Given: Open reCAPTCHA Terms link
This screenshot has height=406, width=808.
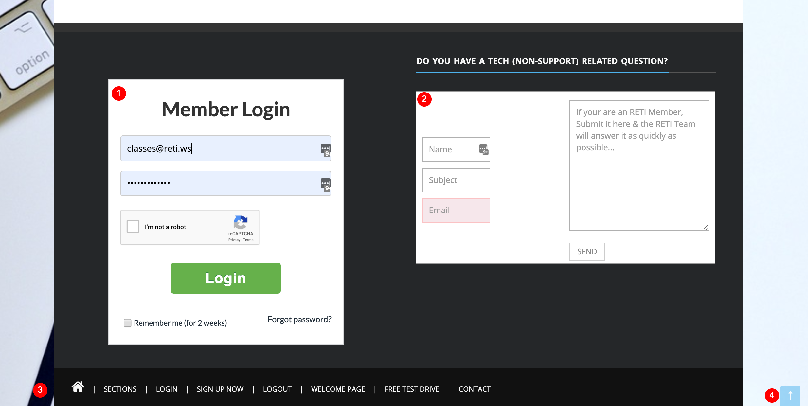Looking at the screenshot, I should [x=248, y=240].
